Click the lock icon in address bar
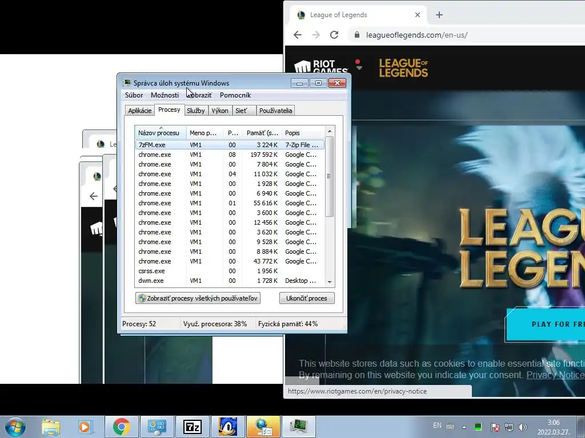The image size is (585, 438). point(356,35)
